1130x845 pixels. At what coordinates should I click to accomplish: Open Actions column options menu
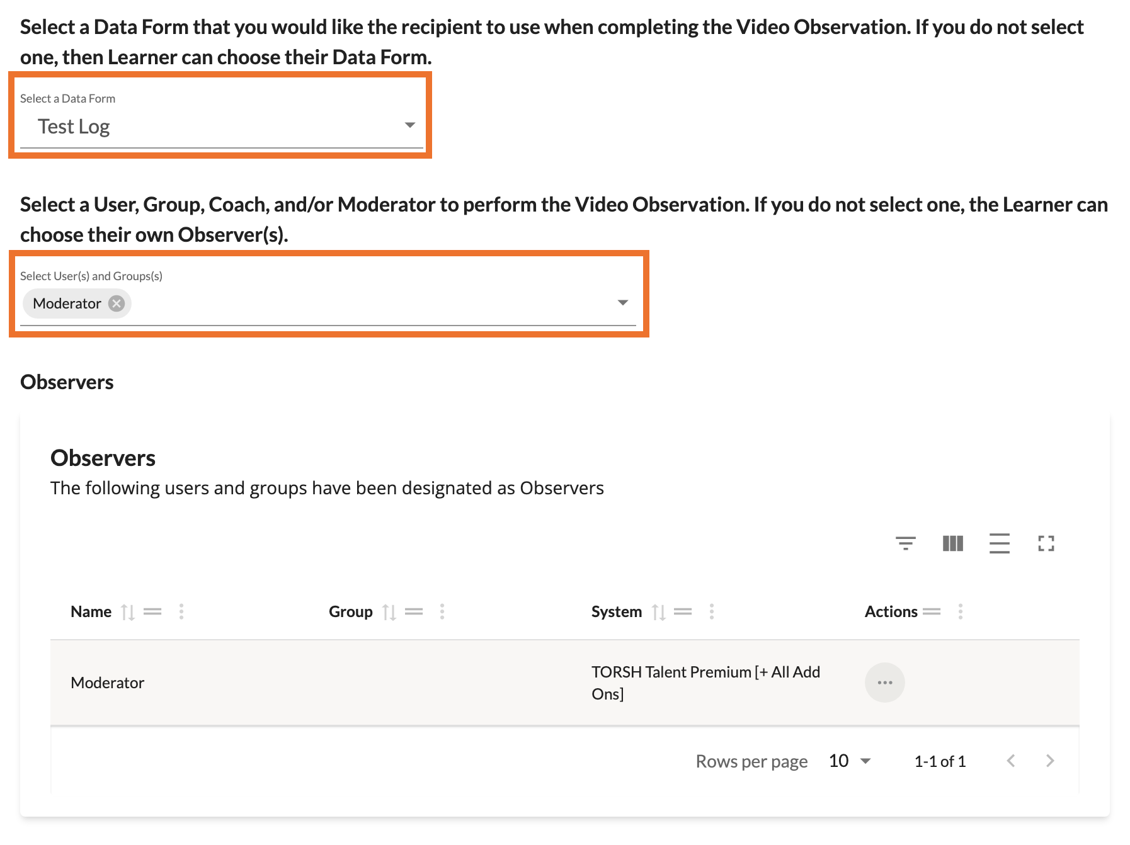tap(960, 611)
